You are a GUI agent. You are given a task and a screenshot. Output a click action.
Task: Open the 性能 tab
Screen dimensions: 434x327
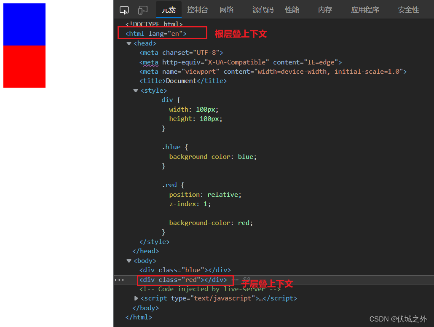292,10
